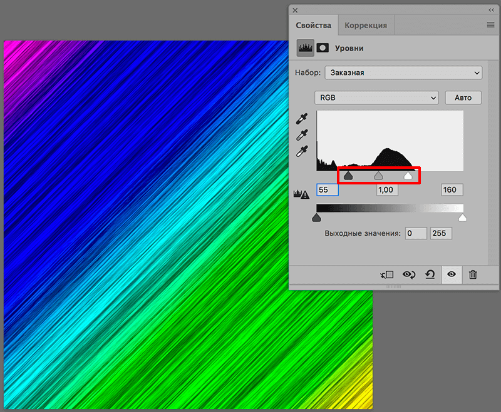Open the Набор preset dropdown
The width and height of the screenshot is (501, 412).
pos(403,73)
